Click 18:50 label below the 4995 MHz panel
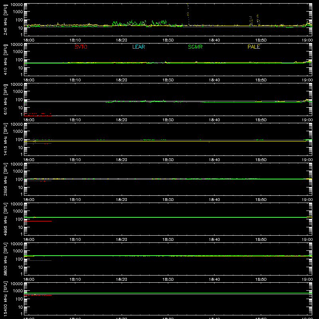The image size is (319, 319). tap(261, 240)
